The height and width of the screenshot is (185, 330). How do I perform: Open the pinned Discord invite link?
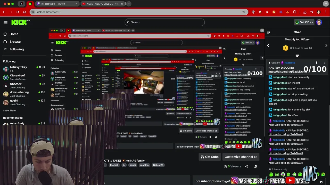(286, 72)
